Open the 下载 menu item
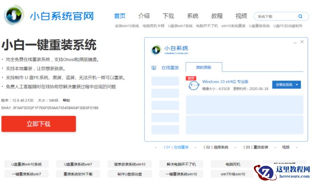Image resolution: width=312 pixels, height=181 pixels. [169, 16]
